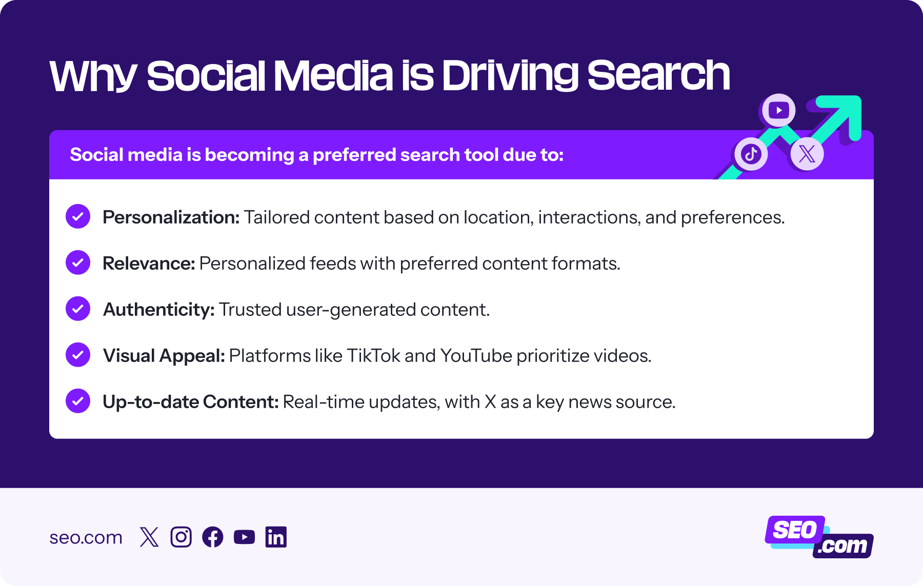Click the X icon in the footer
Screen dimensions: 923x586
pos(149,537)
